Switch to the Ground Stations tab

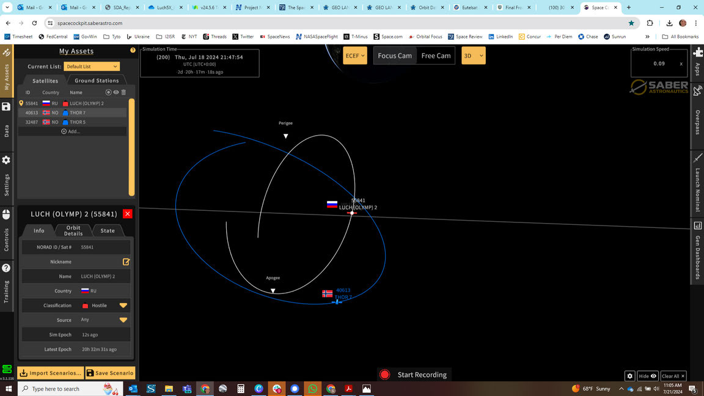pos(97,81)
